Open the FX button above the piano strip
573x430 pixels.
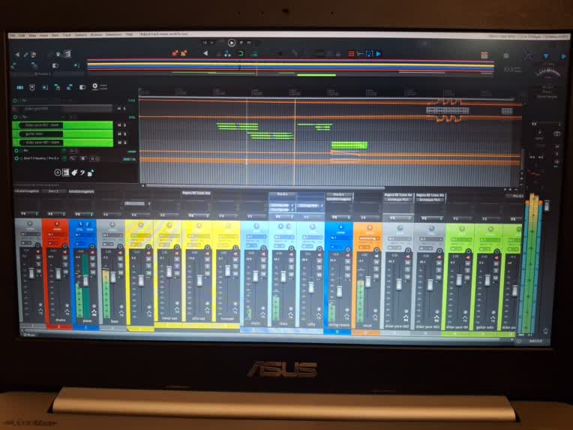(84, 214)
